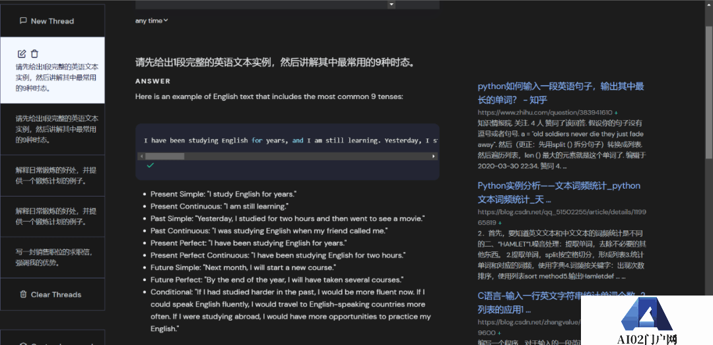Click the page scrollbar up arrow

pos(709,4)
